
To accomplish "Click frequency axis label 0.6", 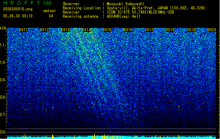I will 3,132.
